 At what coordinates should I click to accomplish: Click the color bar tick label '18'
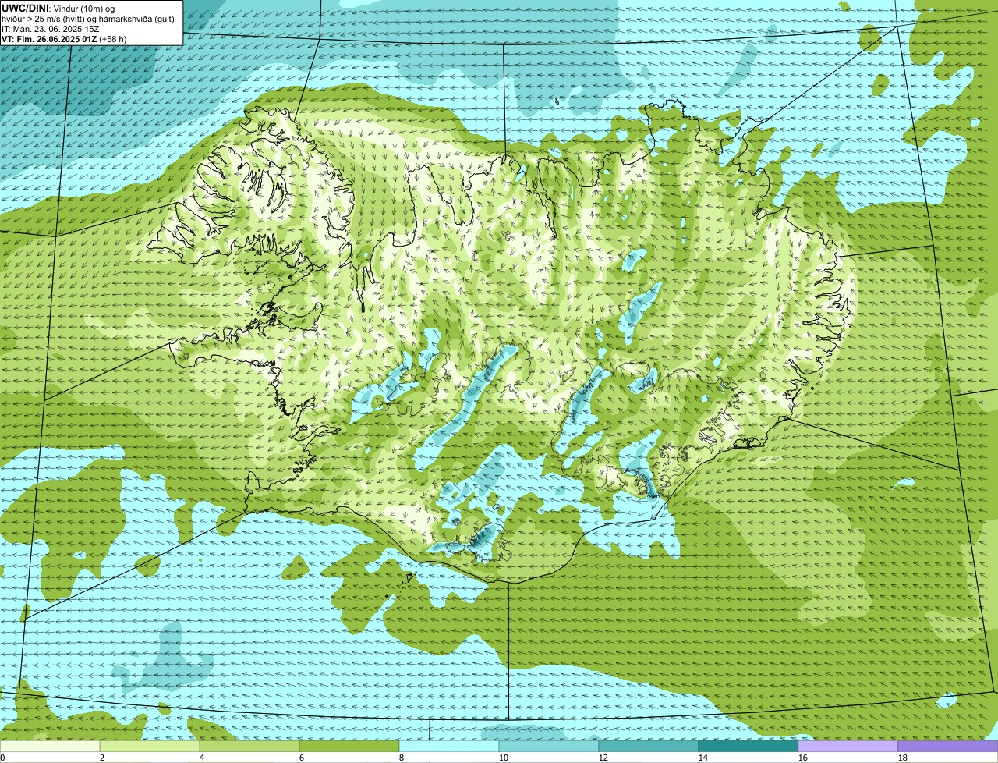coord(903,758)
